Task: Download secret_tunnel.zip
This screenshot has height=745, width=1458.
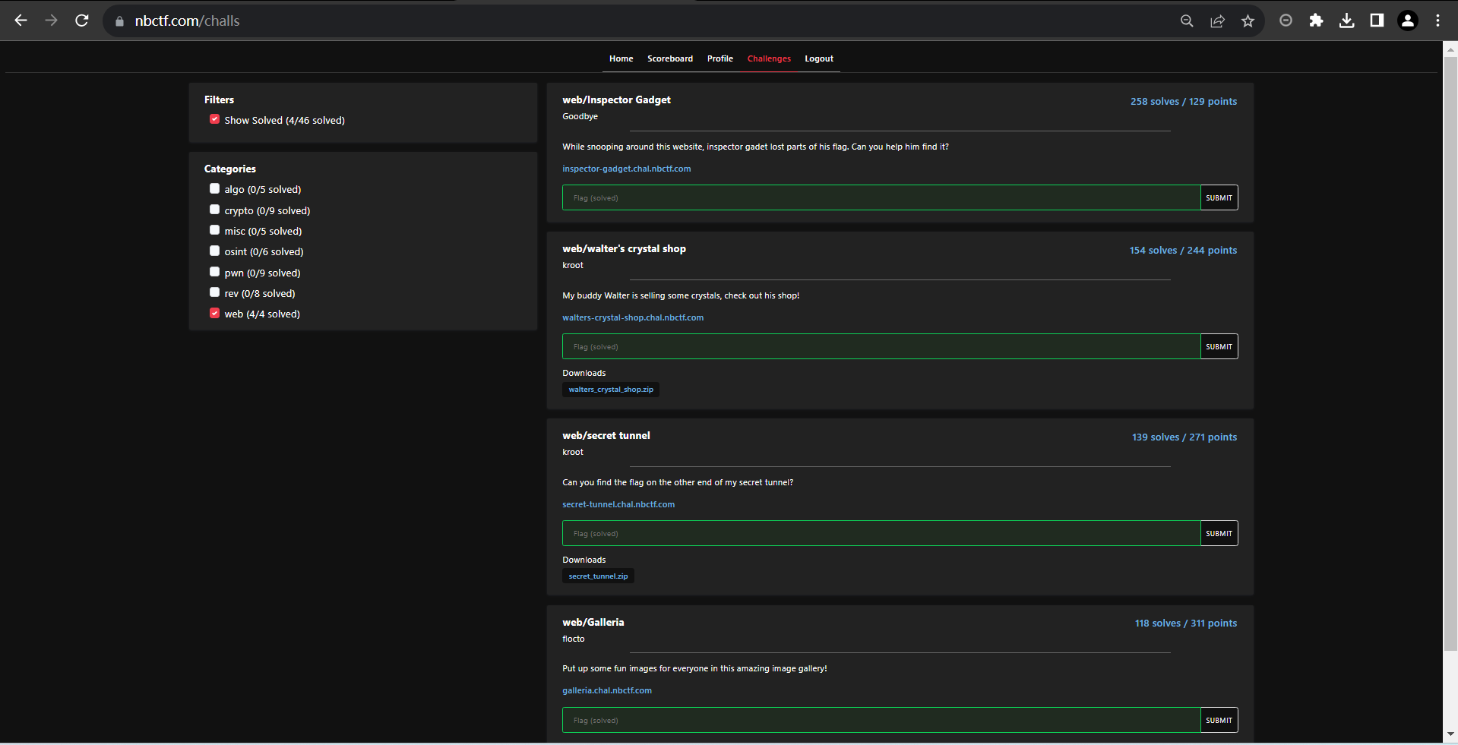Action: point(599,576)
